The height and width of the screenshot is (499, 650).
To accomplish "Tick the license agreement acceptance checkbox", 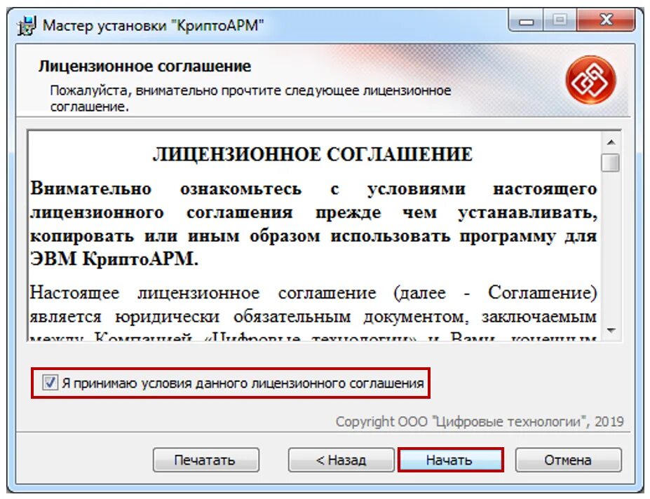I will 50,382.
